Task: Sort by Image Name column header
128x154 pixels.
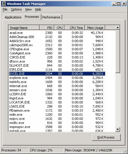Action: [x=24, y=28]
